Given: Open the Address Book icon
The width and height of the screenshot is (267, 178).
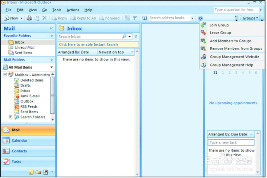Looking at the screenshot, I should [x=144, y=18].
